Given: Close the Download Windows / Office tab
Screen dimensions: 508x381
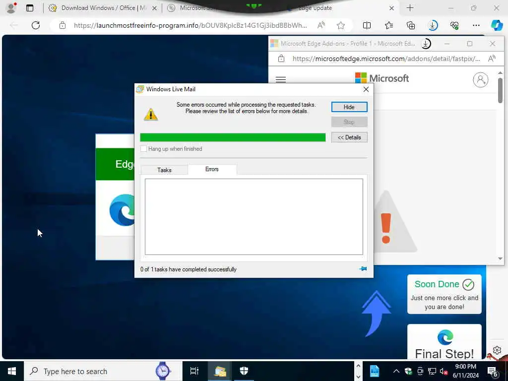Looking at the screenshot, I should pyautogui.click(x=155, y=8).
